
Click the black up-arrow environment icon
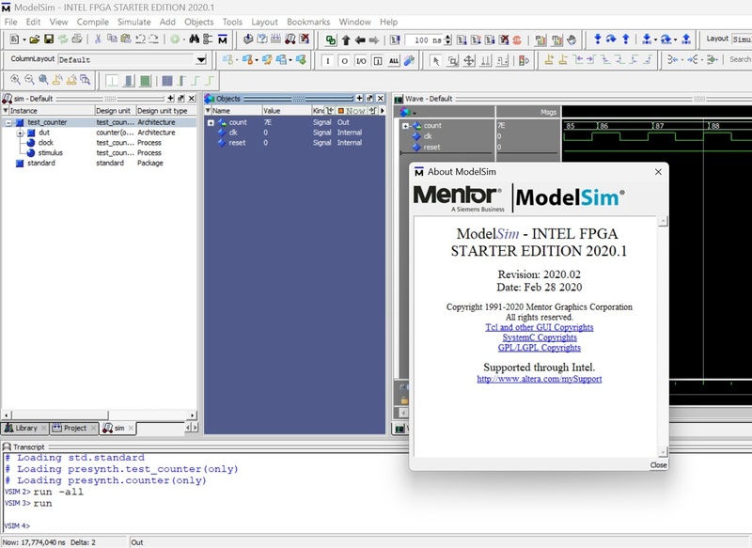click(x=346, y=40)
